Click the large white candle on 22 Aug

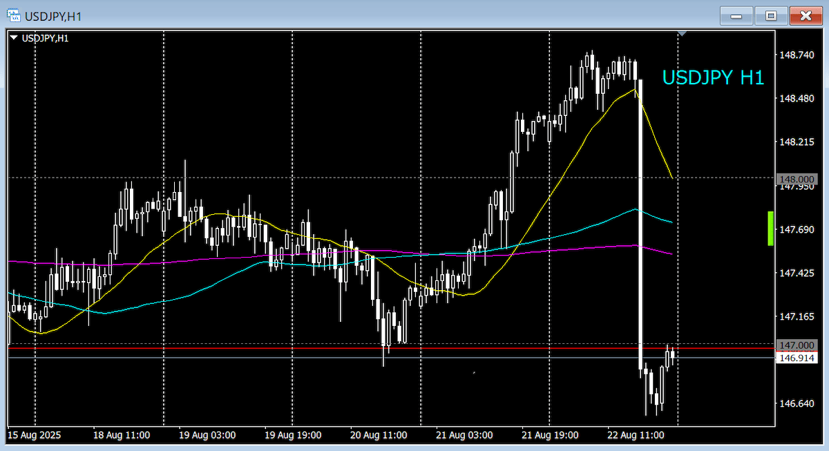point(640,221)
